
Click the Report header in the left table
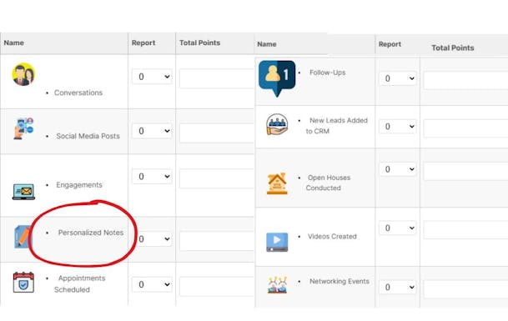[x=143, y=43]
